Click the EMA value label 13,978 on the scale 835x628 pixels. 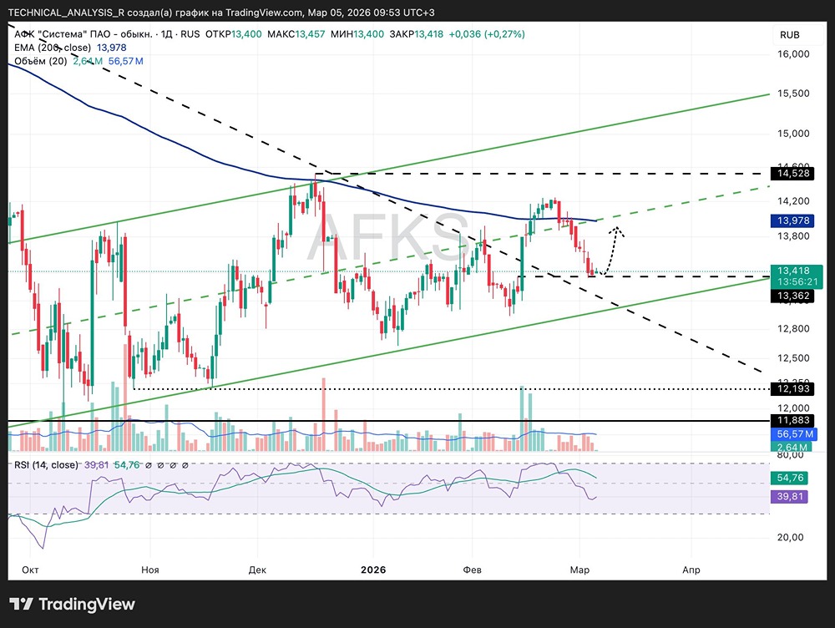click(x=792, y=220)
